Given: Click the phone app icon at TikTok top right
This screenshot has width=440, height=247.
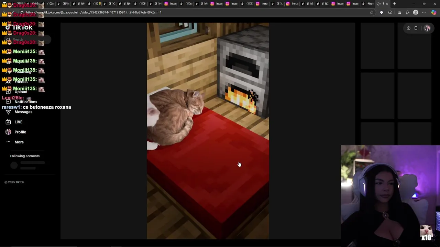Looking at the screenshot, I should [x=416, y=28].
